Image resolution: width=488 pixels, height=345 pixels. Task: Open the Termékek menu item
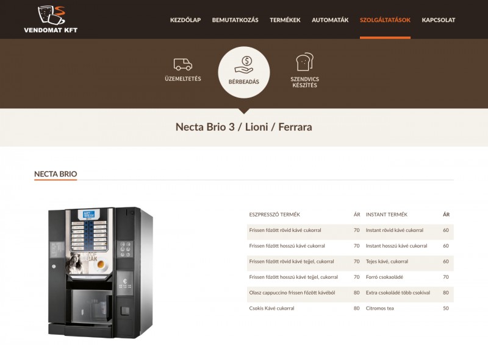[285, 20]
